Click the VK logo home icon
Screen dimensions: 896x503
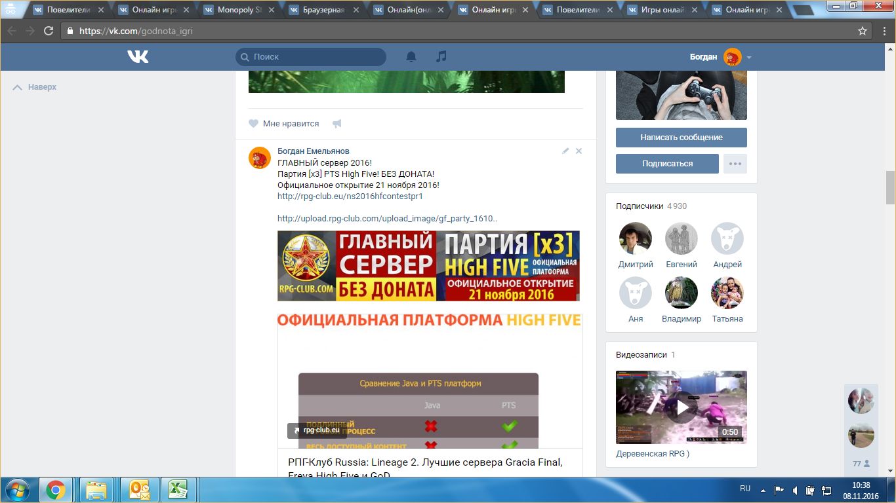pos(138,57)
